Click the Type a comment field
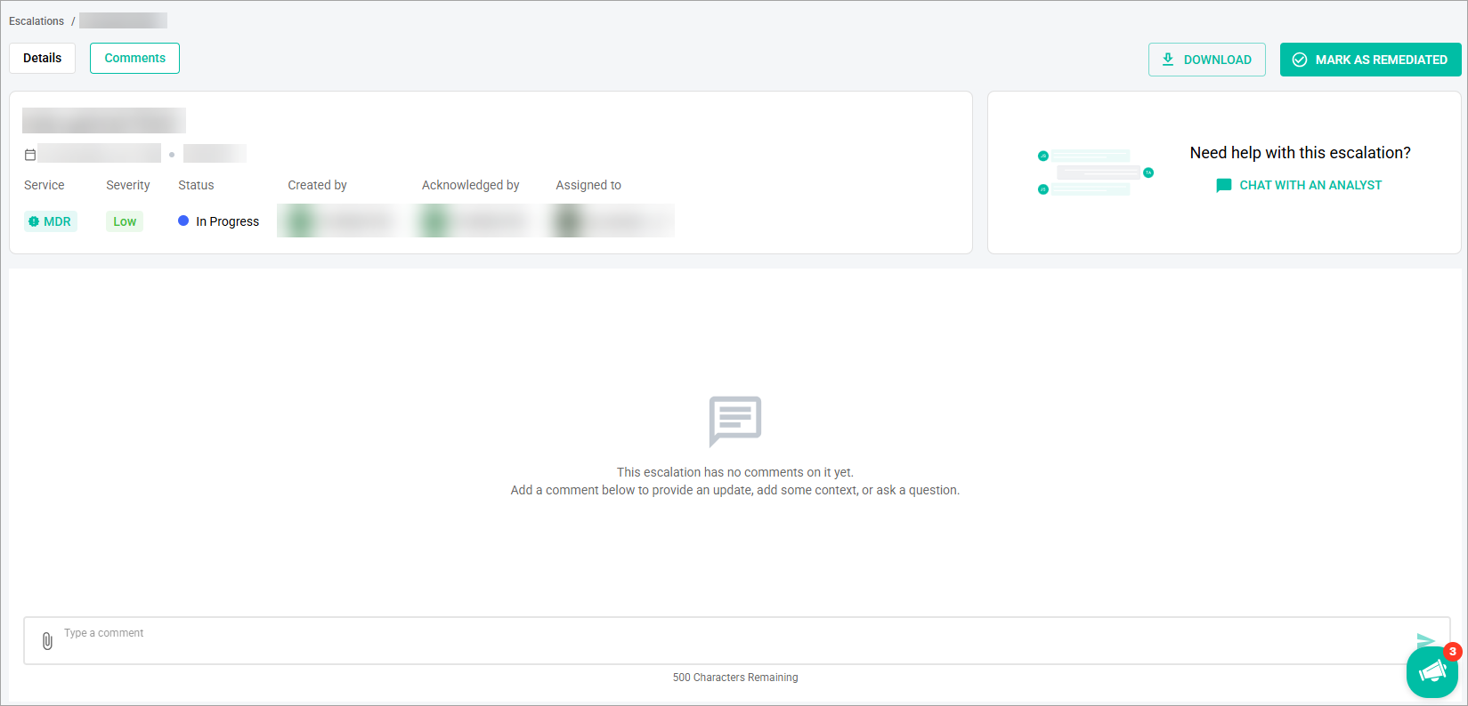The width and height of the screenshot is (1468, 706). pyautogui.click(x=736, y=640)
